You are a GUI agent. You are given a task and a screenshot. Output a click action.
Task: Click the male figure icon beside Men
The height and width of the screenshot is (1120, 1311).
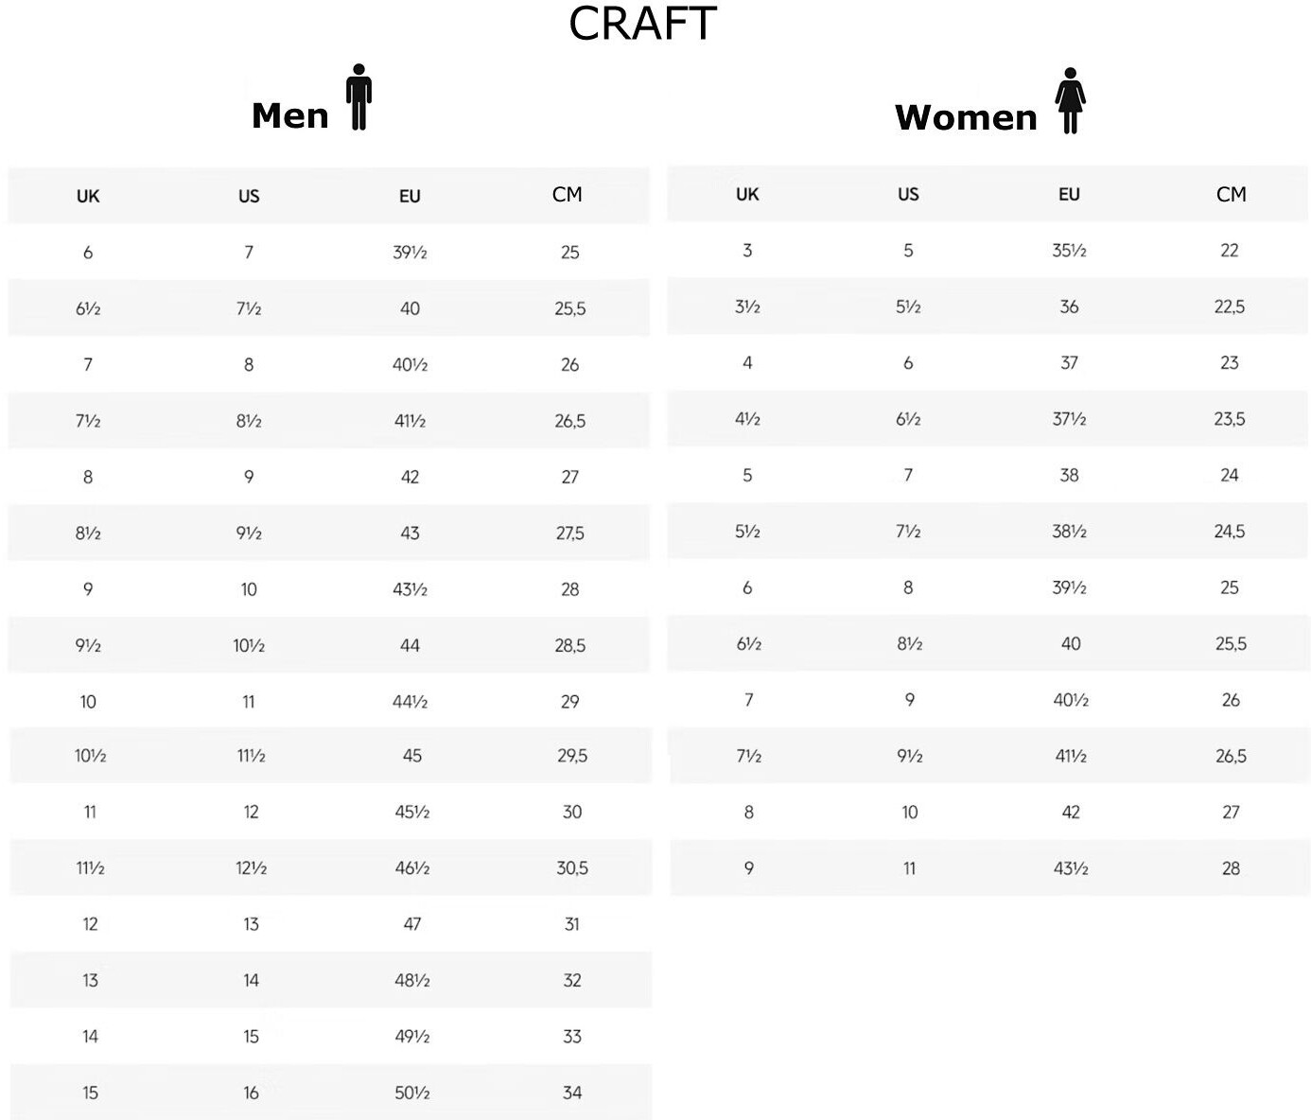point(358,97)
